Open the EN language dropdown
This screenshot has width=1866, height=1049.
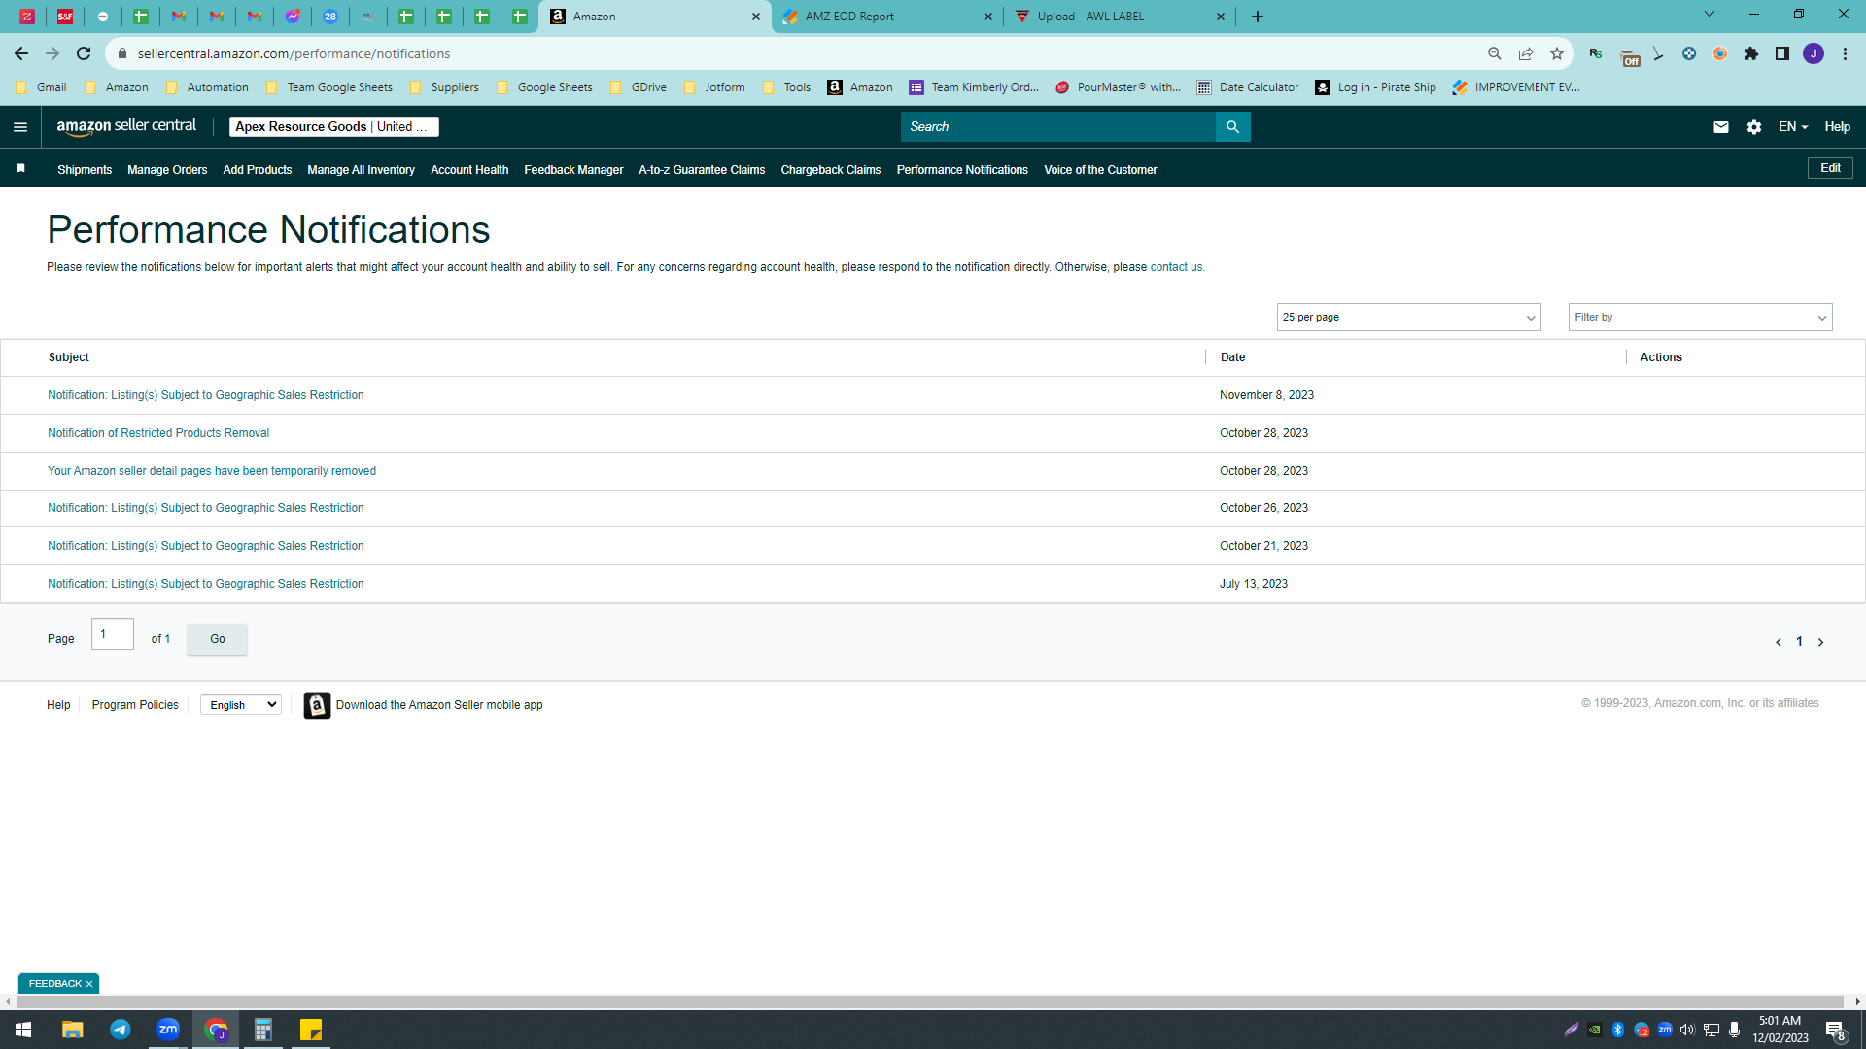1793,127
